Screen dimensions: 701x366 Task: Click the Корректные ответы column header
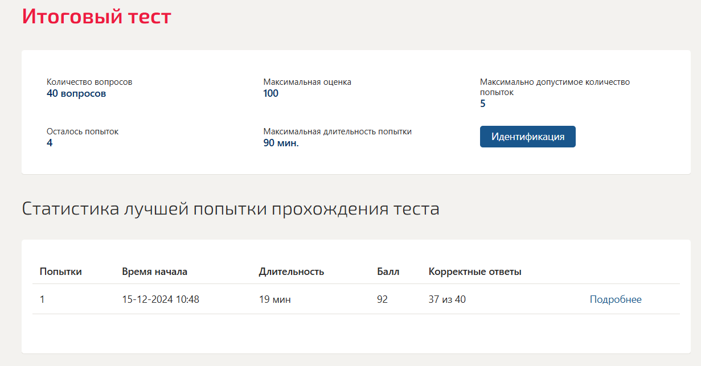pyautogui.click(x=475, y=272)
